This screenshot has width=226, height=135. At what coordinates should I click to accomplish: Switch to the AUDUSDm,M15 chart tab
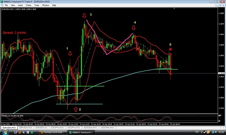pyautogui.click(x=90, y=127)
